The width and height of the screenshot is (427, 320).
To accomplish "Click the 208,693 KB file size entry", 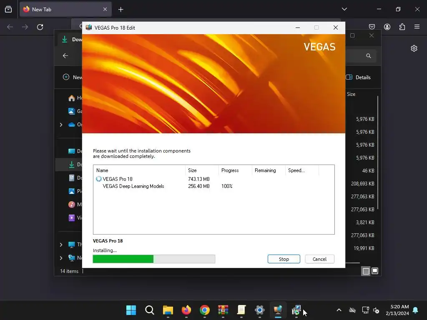I will pos(362,184).
